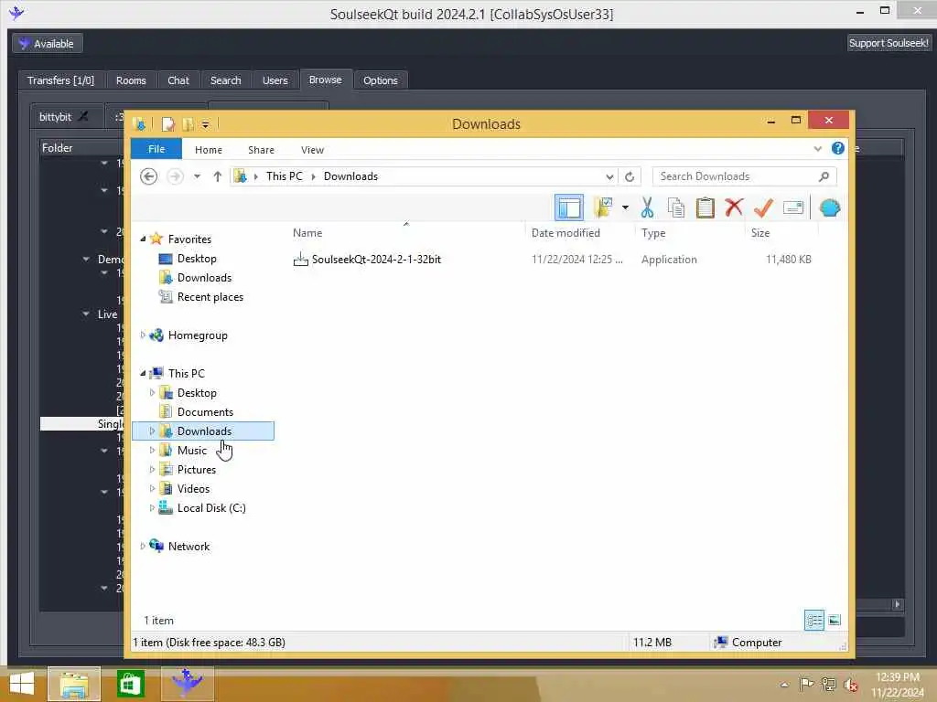937x702 pixels.
Task: Click Properties icon in title bar
Action: 168,124
